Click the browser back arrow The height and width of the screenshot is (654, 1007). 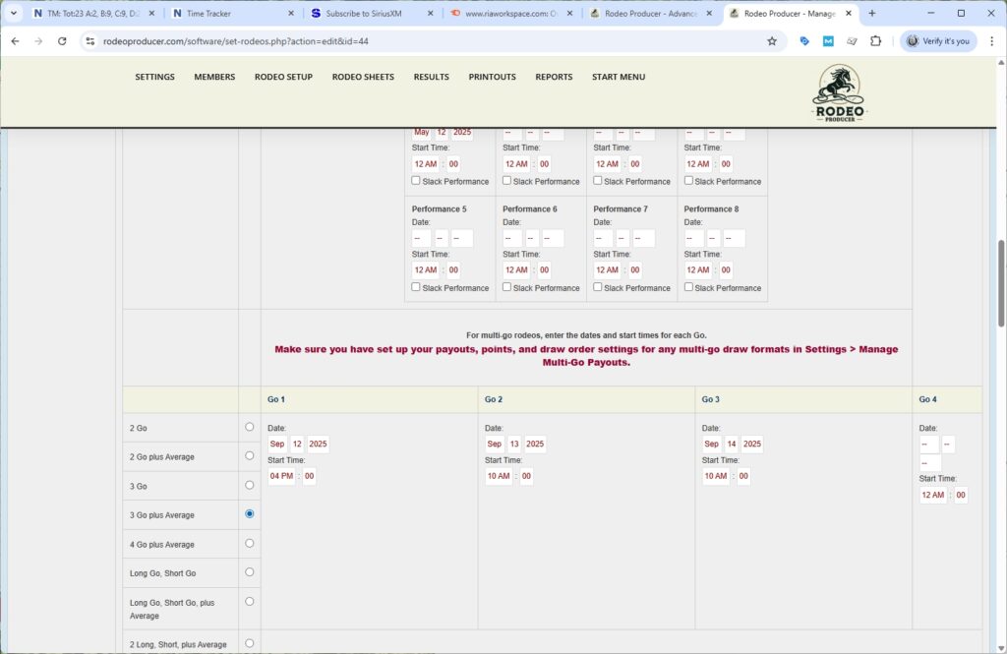coord(15,41)
